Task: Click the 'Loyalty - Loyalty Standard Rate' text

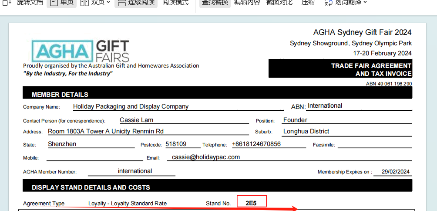Action: point(128,204)
